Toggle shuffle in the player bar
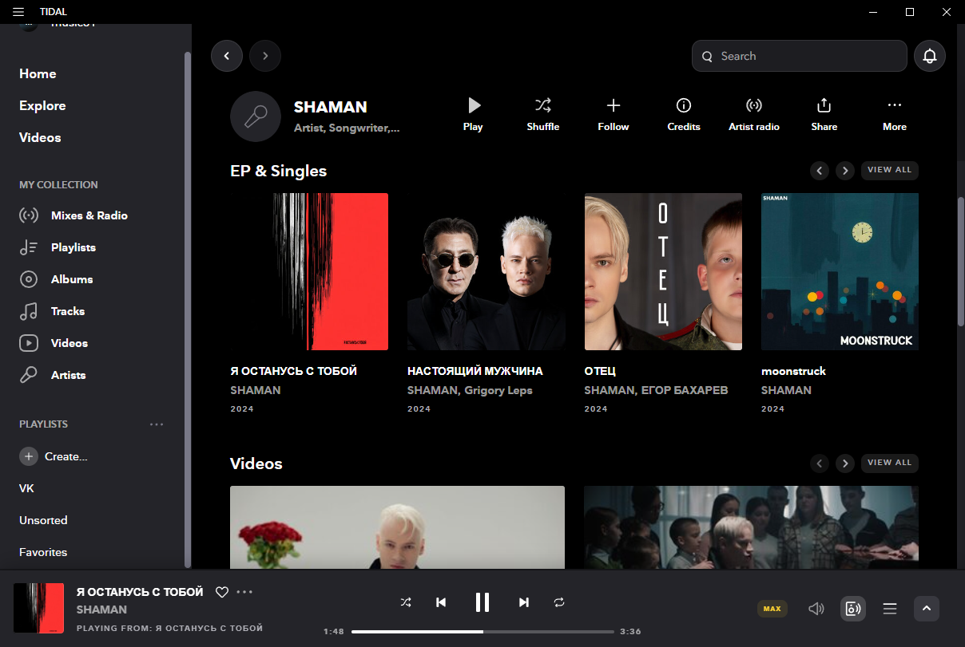The image size is (965, 647). pos(406,602)
